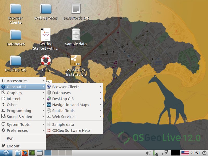The width and height of the screenshot is (208, 156).
Task: Switch to the first (active) workspace in pager
Action: tap(48, 153)
